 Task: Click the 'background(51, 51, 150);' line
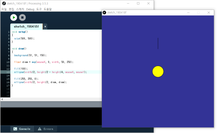point(30,55)
